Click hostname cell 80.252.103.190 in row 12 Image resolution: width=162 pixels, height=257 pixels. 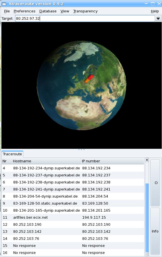click(x=27, y=225)
